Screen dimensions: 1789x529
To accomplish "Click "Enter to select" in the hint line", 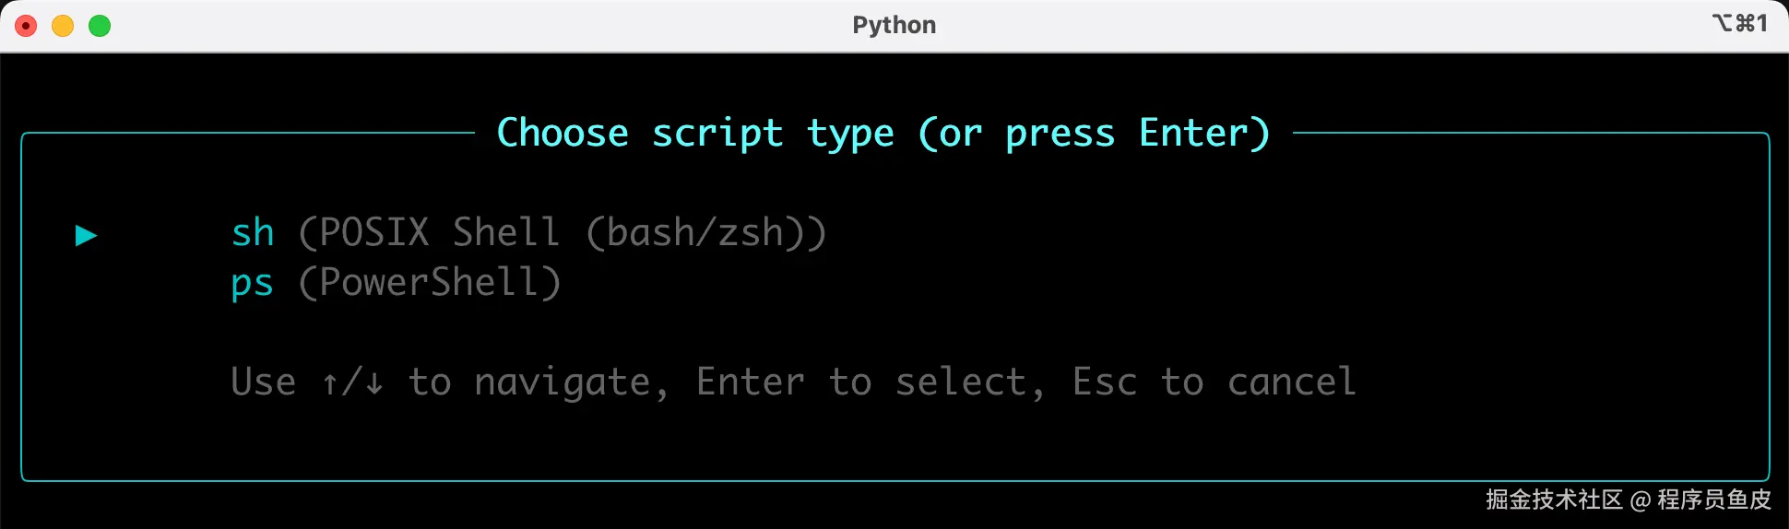I will point(860,382).
